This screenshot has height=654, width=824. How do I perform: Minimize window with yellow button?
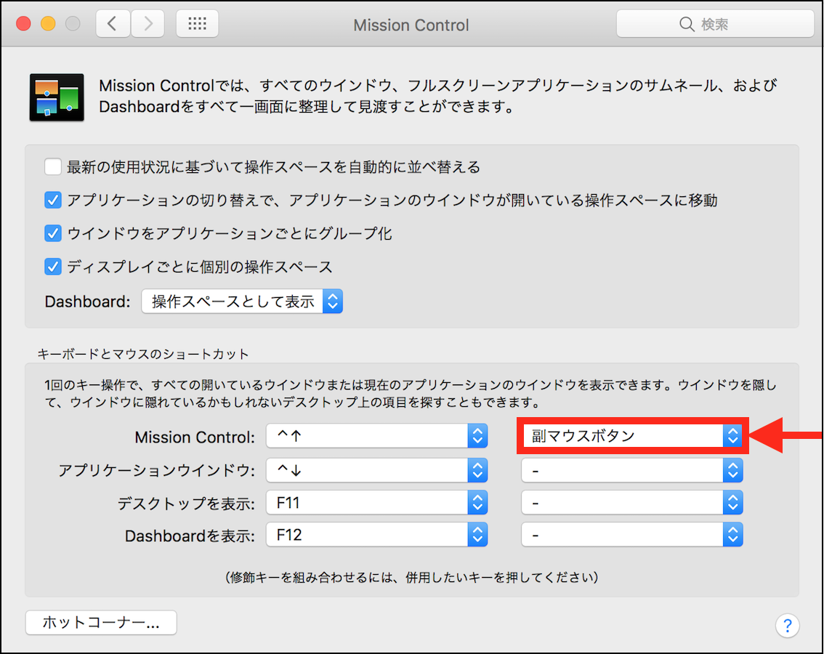pos(49,24)
